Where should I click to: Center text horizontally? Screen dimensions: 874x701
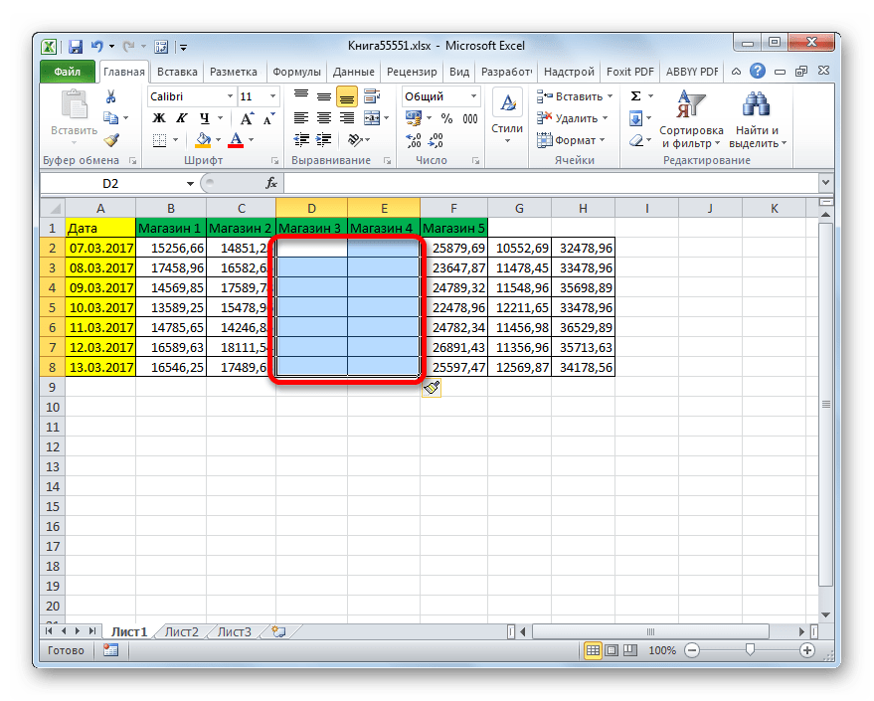tap(324, 118)
